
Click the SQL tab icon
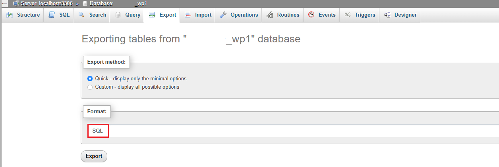[x=52, y=15]
